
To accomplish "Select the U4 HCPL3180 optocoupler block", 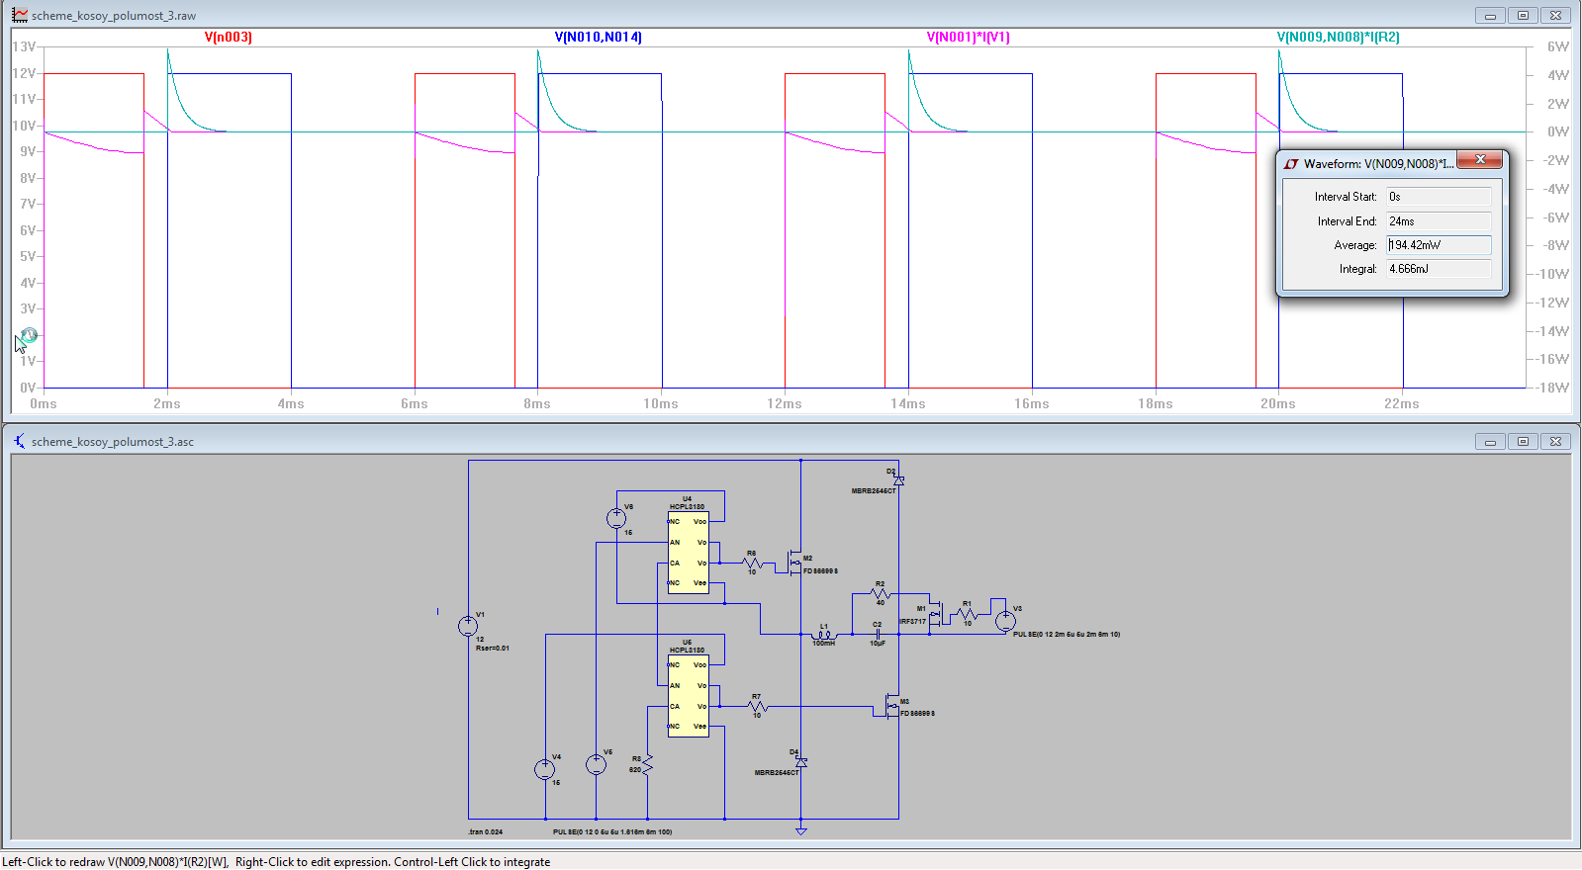I will coord(688,552).
